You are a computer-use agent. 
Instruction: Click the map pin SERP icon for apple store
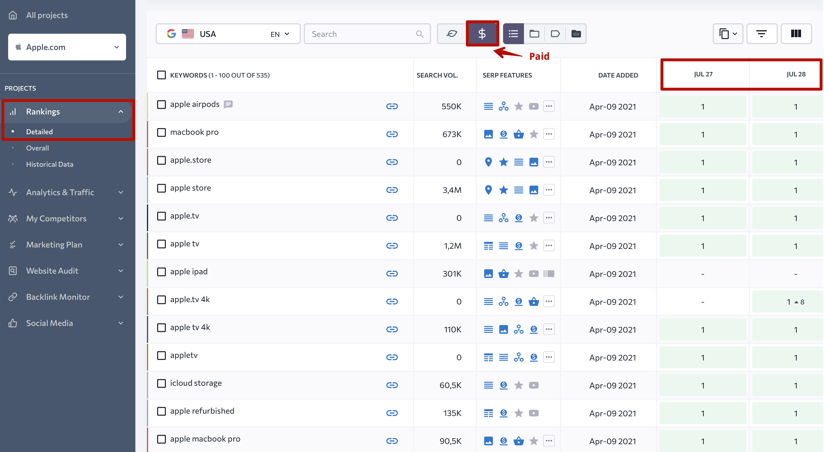488,190
